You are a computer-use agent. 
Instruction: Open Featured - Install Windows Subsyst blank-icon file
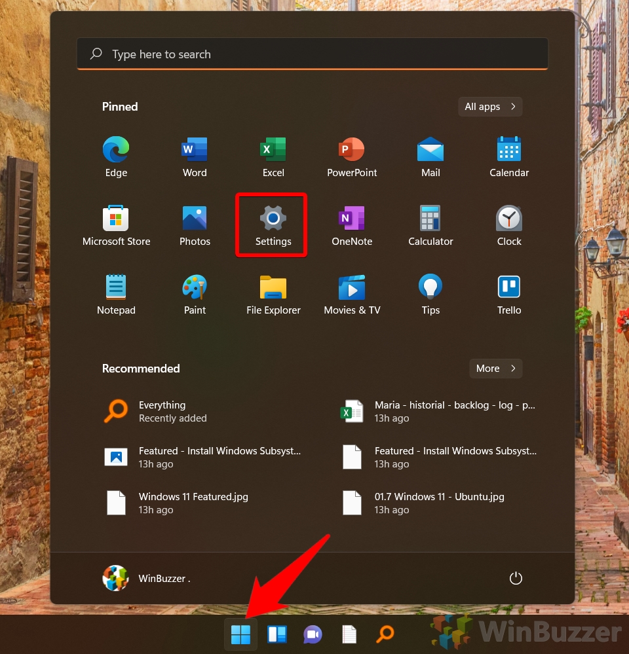[439, 457]
